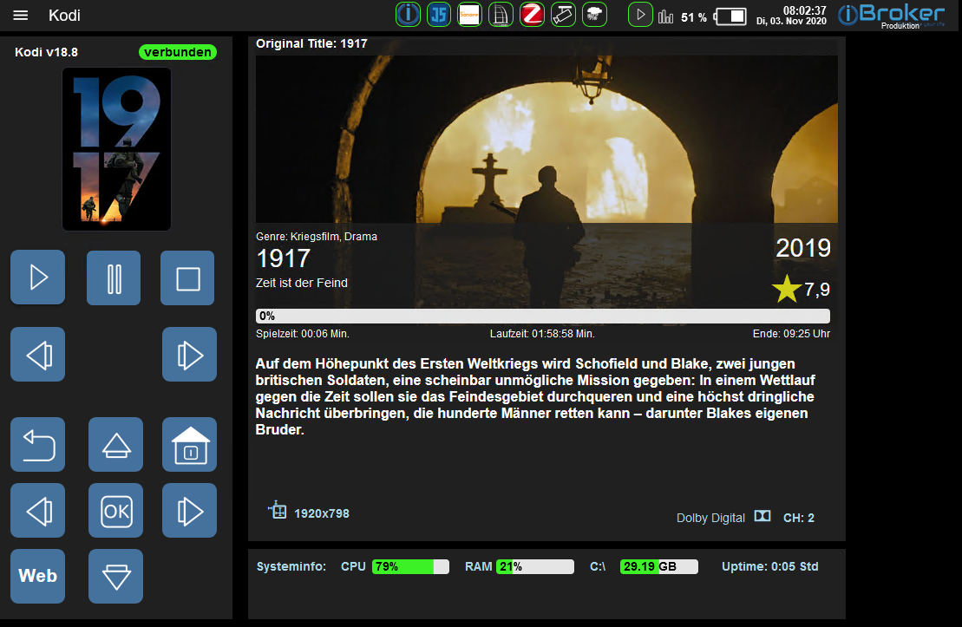Click the release year 2019
Screen dimensions: 962x627
(x=803, y=248)
